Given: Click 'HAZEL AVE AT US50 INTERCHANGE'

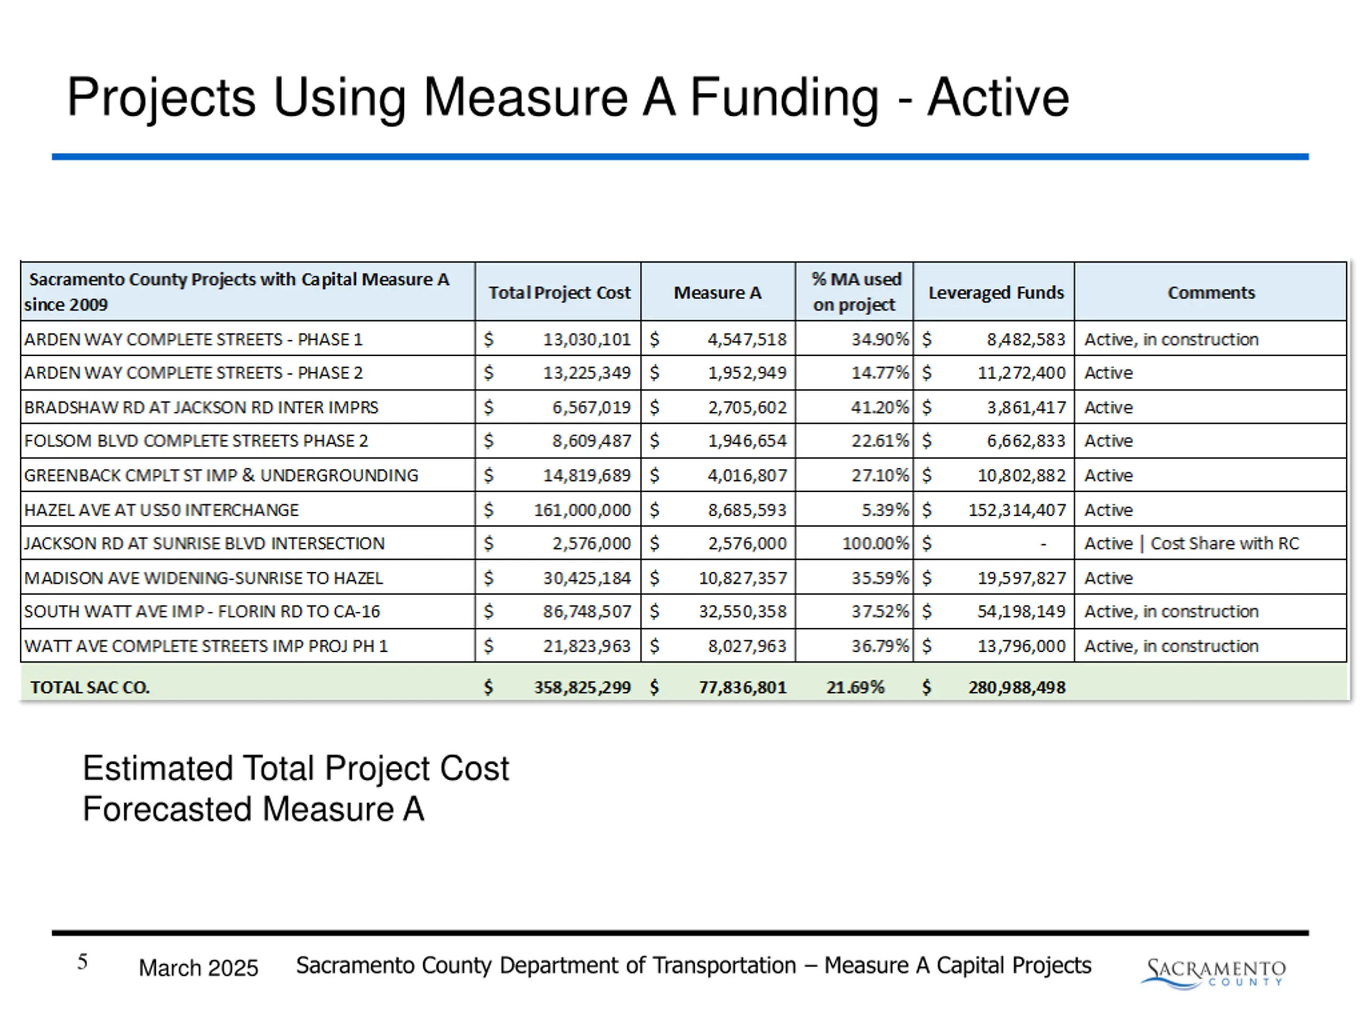Looking at the screenshot, I should coord(161,510).
